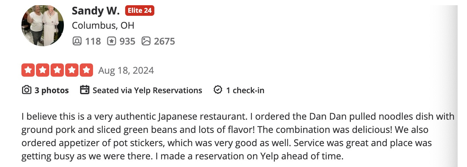Click the reviews star icon beside 935
Screen dimensions: 467x167
111,41
